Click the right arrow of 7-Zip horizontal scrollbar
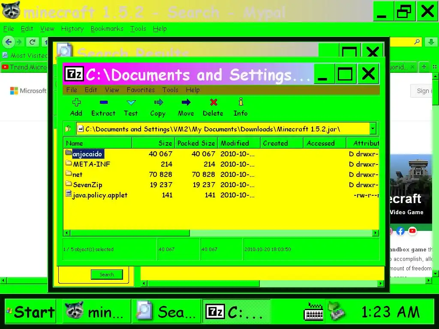Screen dimensions: 439x329 point(376,233)
